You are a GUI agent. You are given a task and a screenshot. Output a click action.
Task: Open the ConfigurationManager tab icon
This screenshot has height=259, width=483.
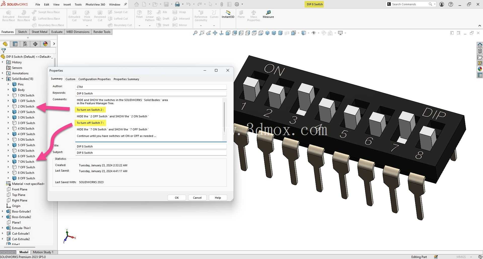pos(25,44)
